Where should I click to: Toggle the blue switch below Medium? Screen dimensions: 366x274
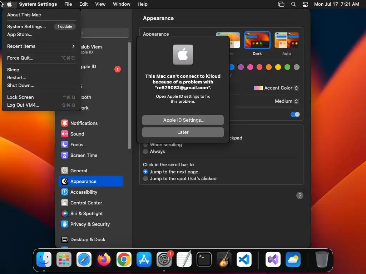(x=295, y=115)
